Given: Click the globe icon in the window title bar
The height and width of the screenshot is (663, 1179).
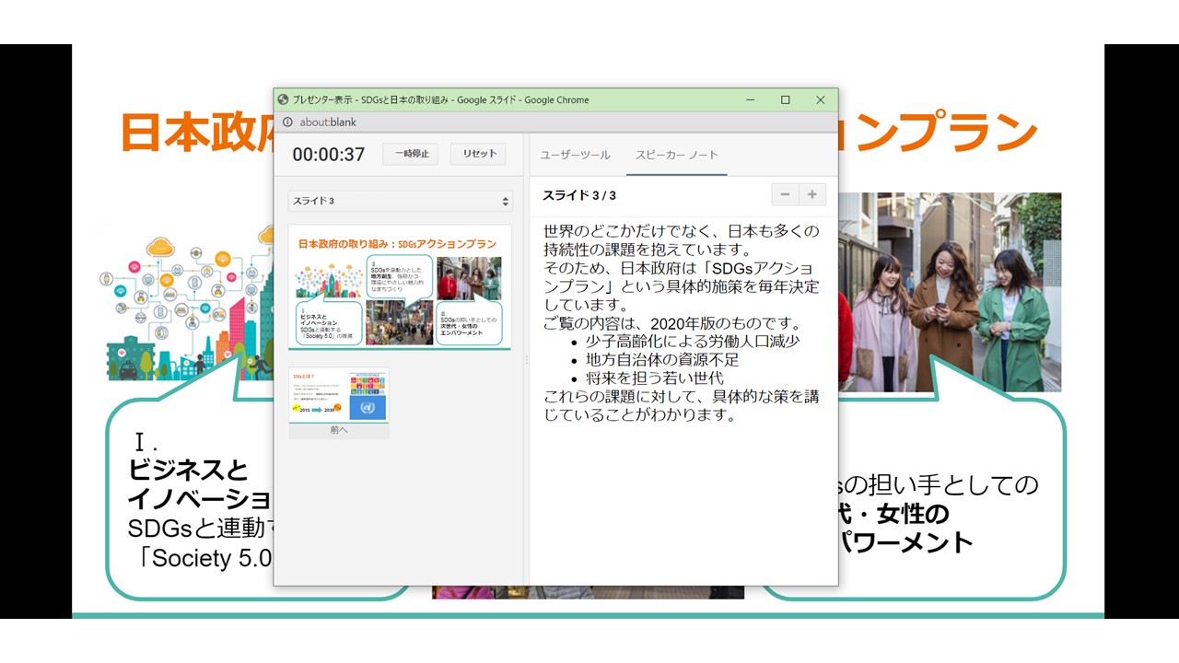Looking at the screenshot, I should (x=284, y=100).
